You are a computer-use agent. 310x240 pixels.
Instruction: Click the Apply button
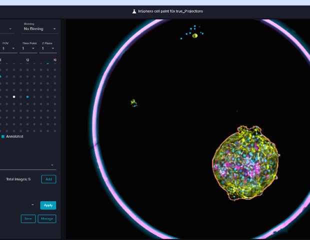[x=48, y=205]
